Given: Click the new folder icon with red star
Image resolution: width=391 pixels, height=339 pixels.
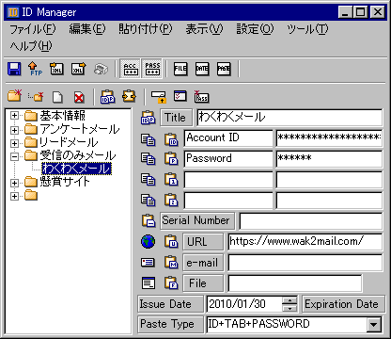Looking at the screenshot, I should coord(14,96).
